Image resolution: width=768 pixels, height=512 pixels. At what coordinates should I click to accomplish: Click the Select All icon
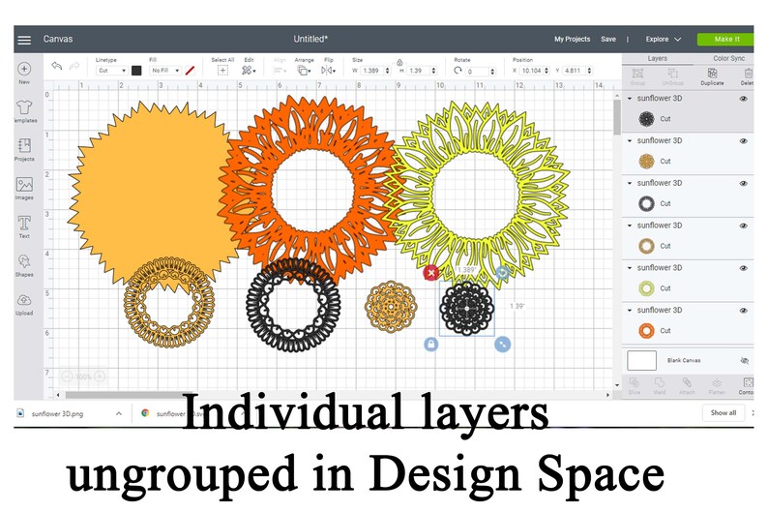[x=222, y=71]
